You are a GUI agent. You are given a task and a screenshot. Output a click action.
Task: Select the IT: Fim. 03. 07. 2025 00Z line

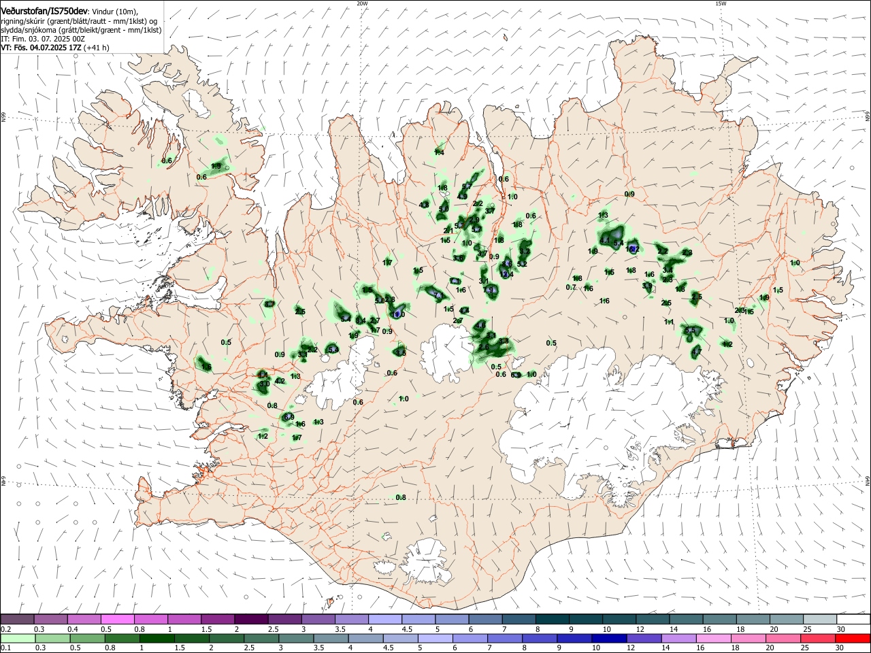tap(43, 39)
